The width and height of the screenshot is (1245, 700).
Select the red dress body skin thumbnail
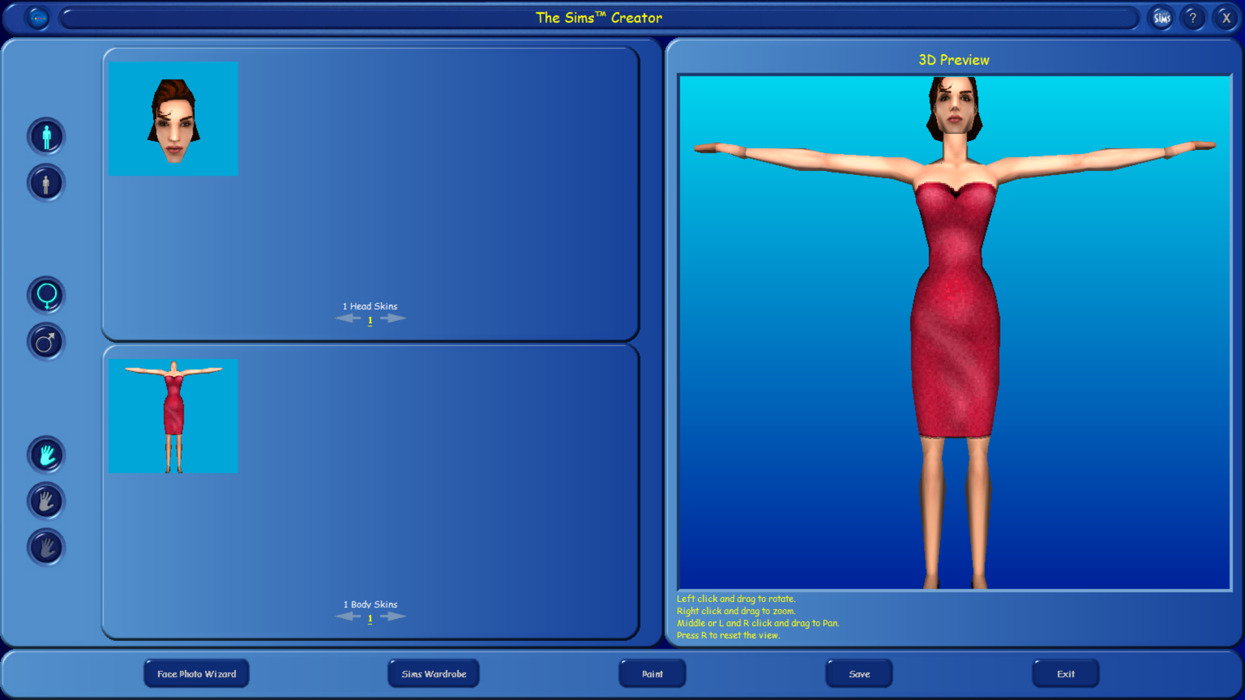point(173,415)
